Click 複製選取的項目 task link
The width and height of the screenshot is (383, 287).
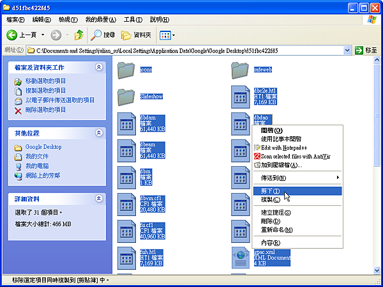click(45, 91)
